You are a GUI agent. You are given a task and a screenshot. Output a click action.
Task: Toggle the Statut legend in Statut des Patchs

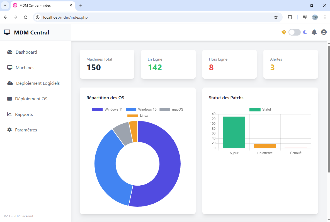tap(260, 109)
